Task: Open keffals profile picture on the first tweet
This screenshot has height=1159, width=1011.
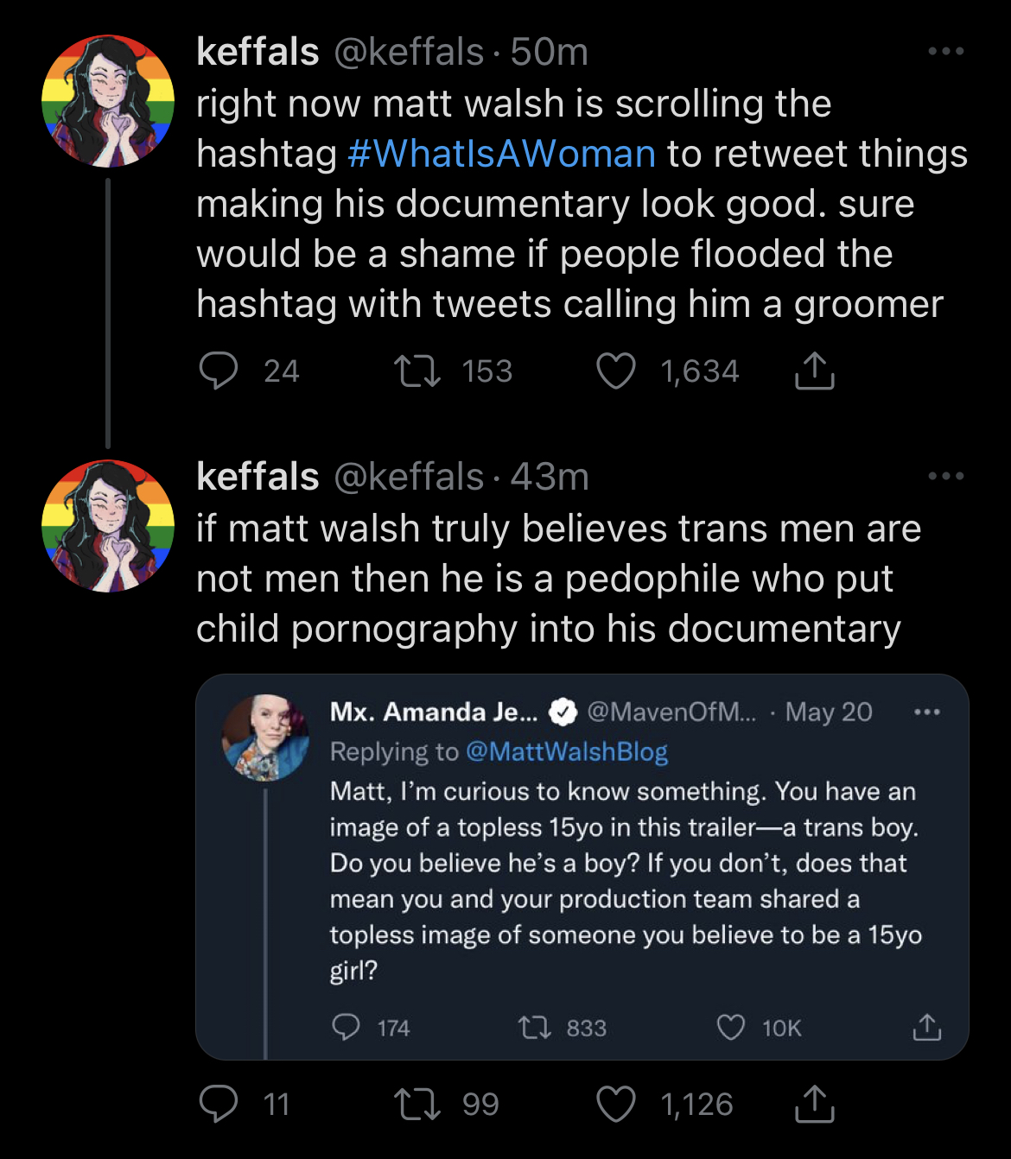Action: pos(108,101)
